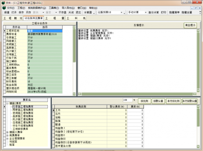Click 不存盘 in the toolbar

coord(63,12)
